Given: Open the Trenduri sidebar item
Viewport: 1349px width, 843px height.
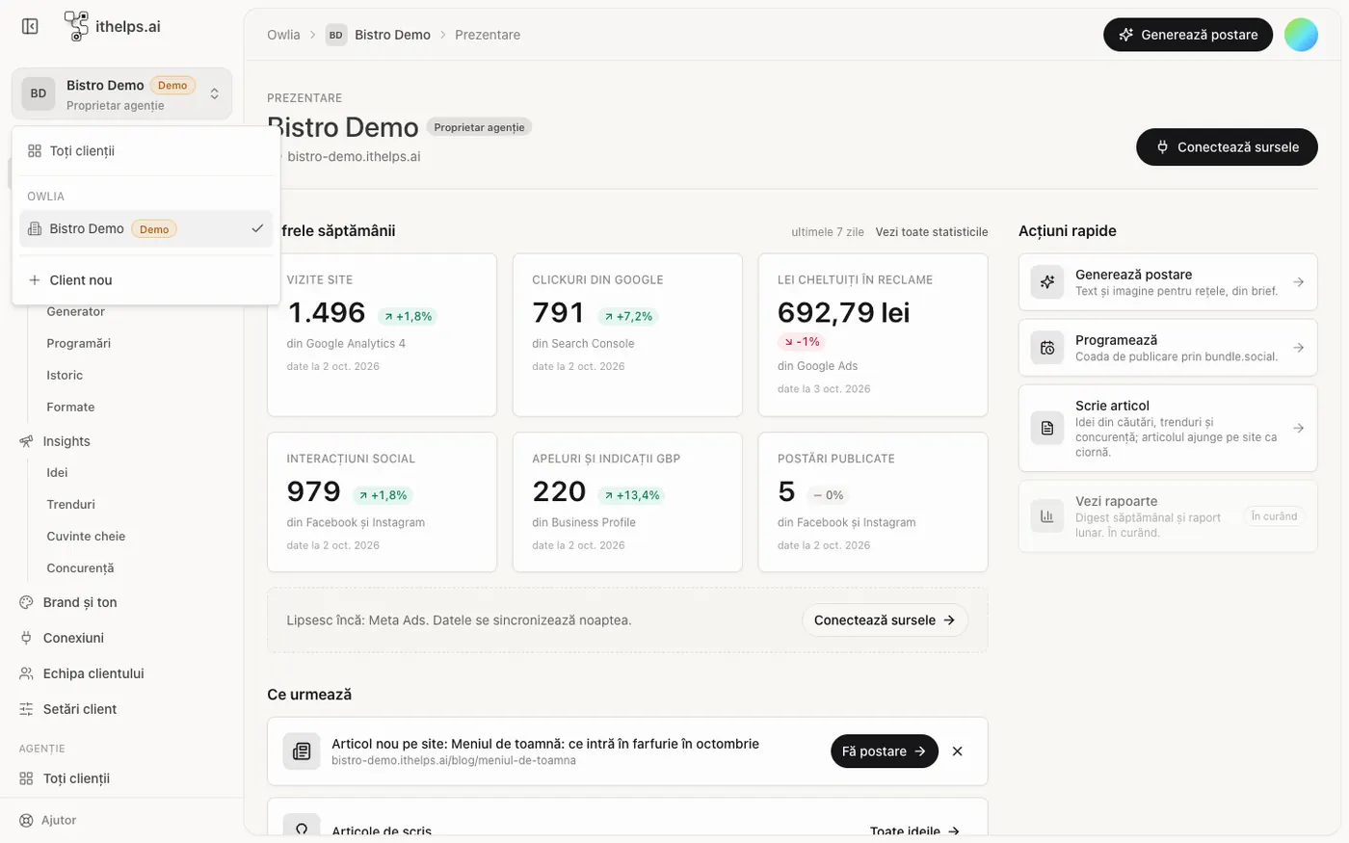Looking at the screenshot, I should [x=71, y=504].
